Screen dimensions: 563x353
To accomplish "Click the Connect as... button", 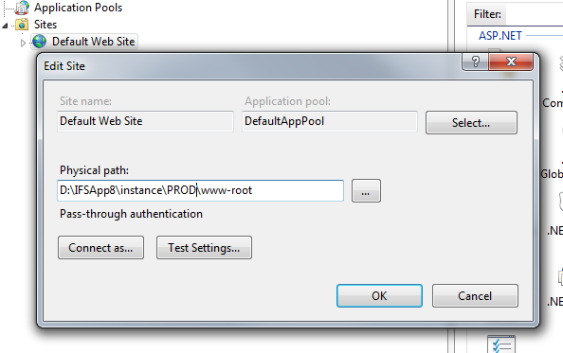I will point(100,247).
